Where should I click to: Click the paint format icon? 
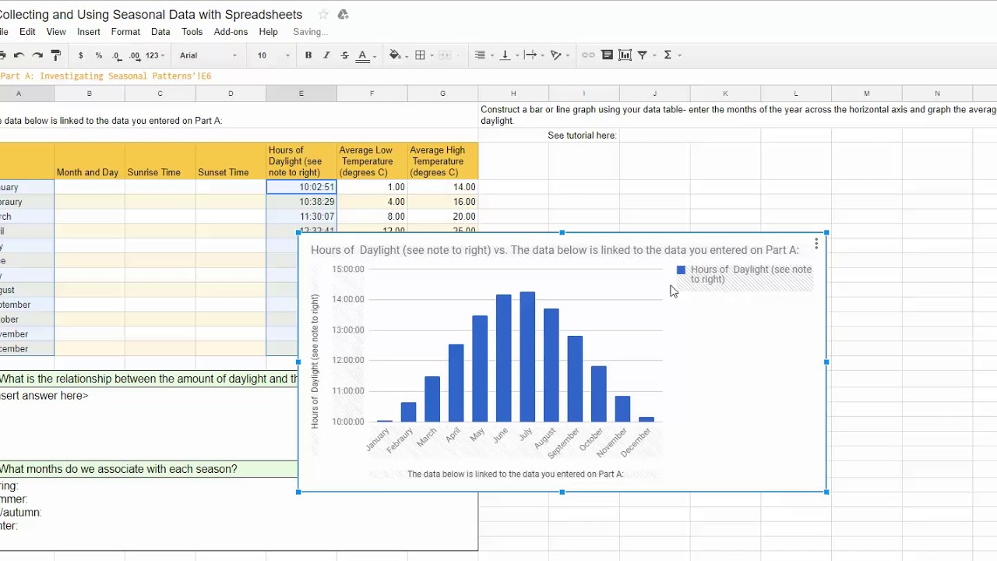[55, 55]
